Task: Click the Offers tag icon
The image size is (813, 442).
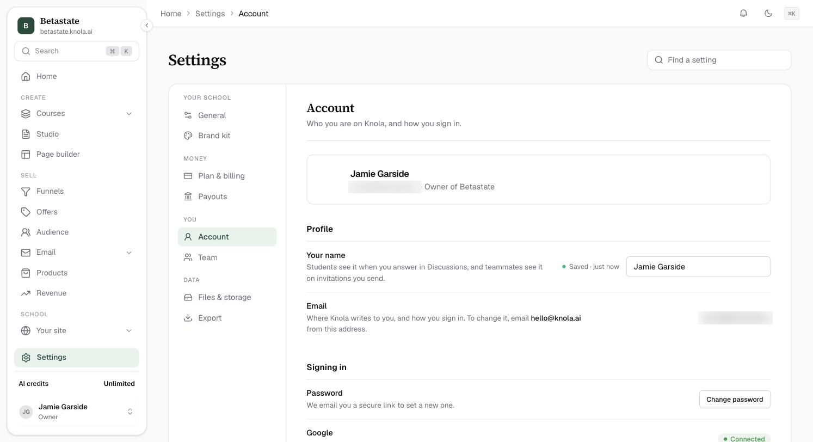Action: coord(26,212)
